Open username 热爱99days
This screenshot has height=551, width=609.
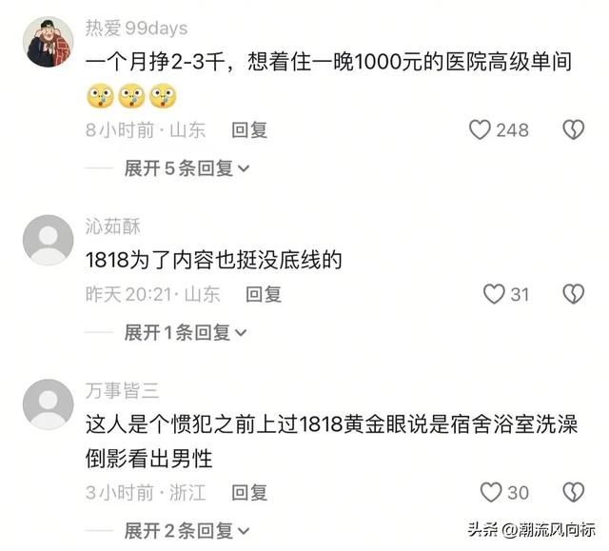(x=136, y=29)
